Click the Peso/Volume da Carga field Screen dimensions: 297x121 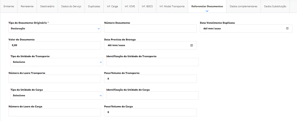(150, 112)
